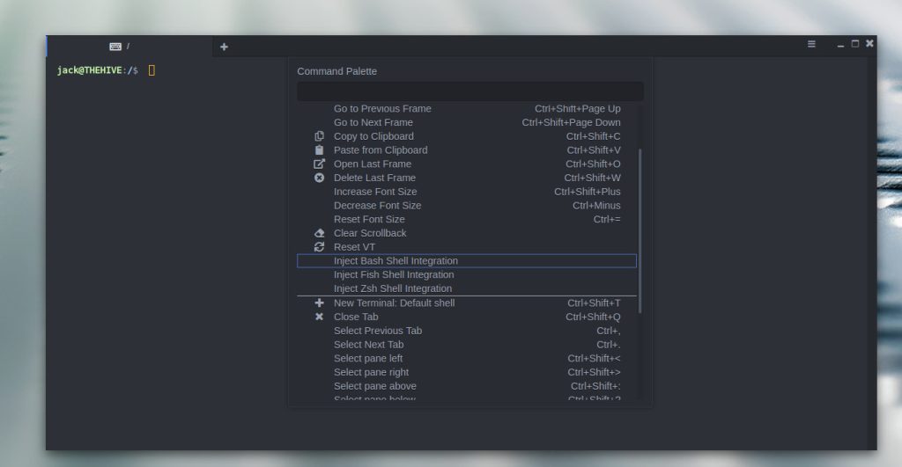Focus the Command Palette search field
Viewport: 902px width, 467px height.
tap(469, 91)
